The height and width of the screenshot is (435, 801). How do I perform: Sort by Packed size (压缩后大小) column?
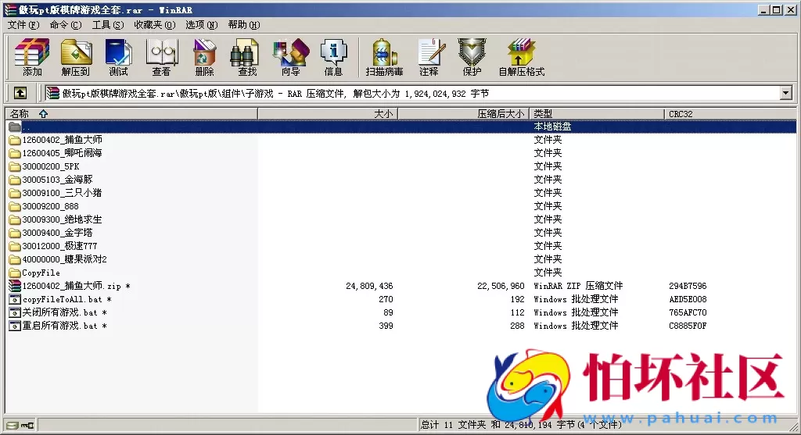463,114
